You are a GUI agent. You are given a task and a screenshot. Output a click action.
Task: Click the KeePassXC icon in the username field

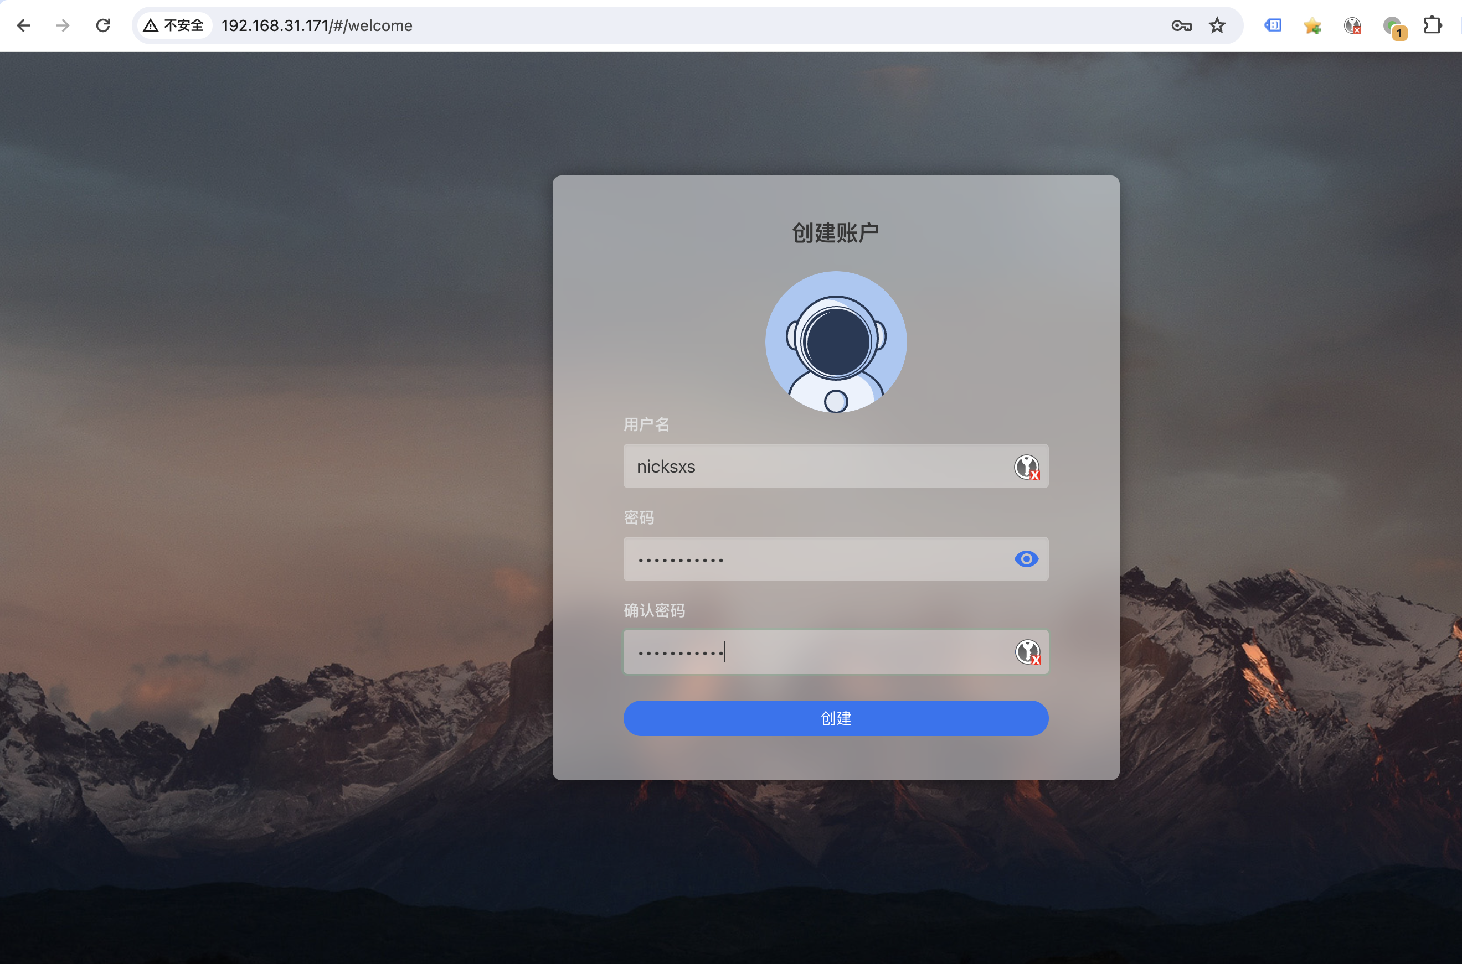(x=1027, y=467)
